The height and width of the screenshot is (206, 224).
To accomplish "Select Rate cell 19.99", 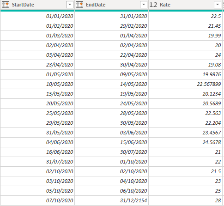I will (186, 36).
